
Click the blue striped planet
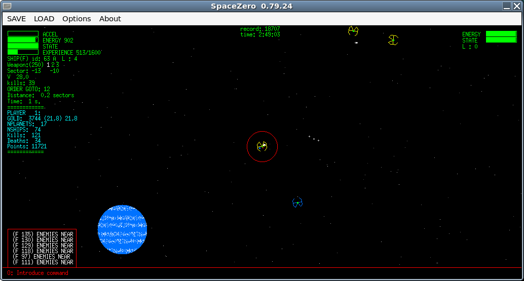(122, 229)
